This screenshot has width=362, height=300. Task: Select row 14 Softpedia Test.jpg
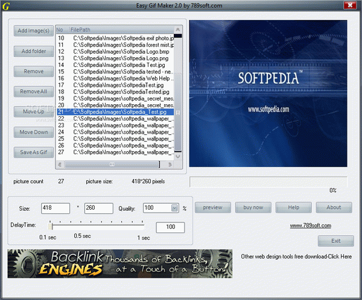click(x=115, y=65)
